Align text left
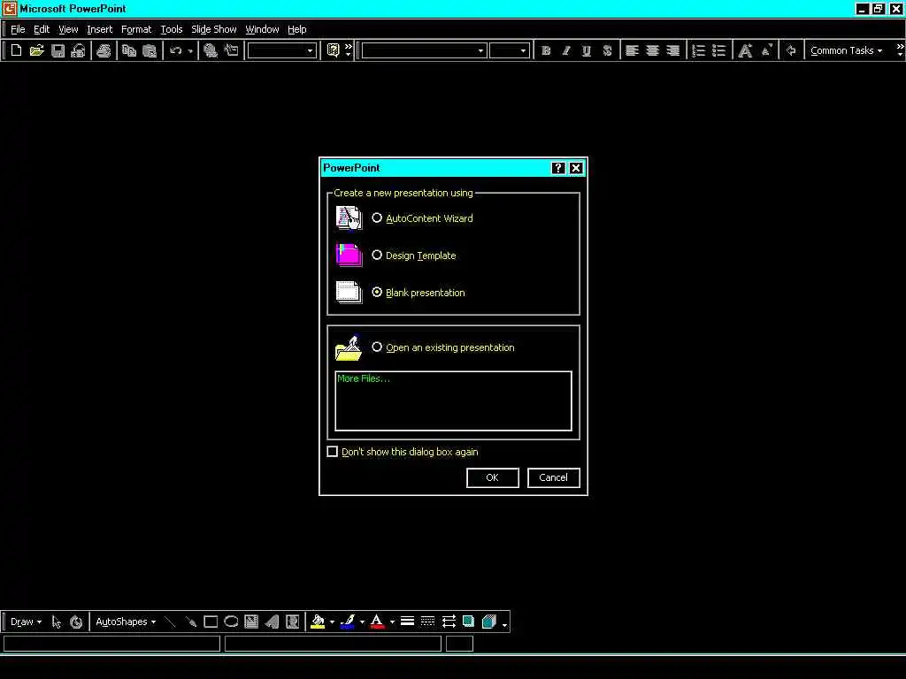The width and height of the screenshot is (906, 679). click(632, 50)
